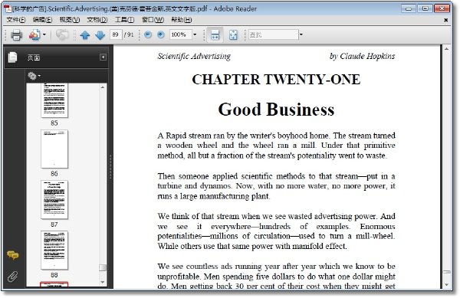The width and height of the screenshot is (460, 298).
Task: Open the 视图(V) menu
Action: 70,20
